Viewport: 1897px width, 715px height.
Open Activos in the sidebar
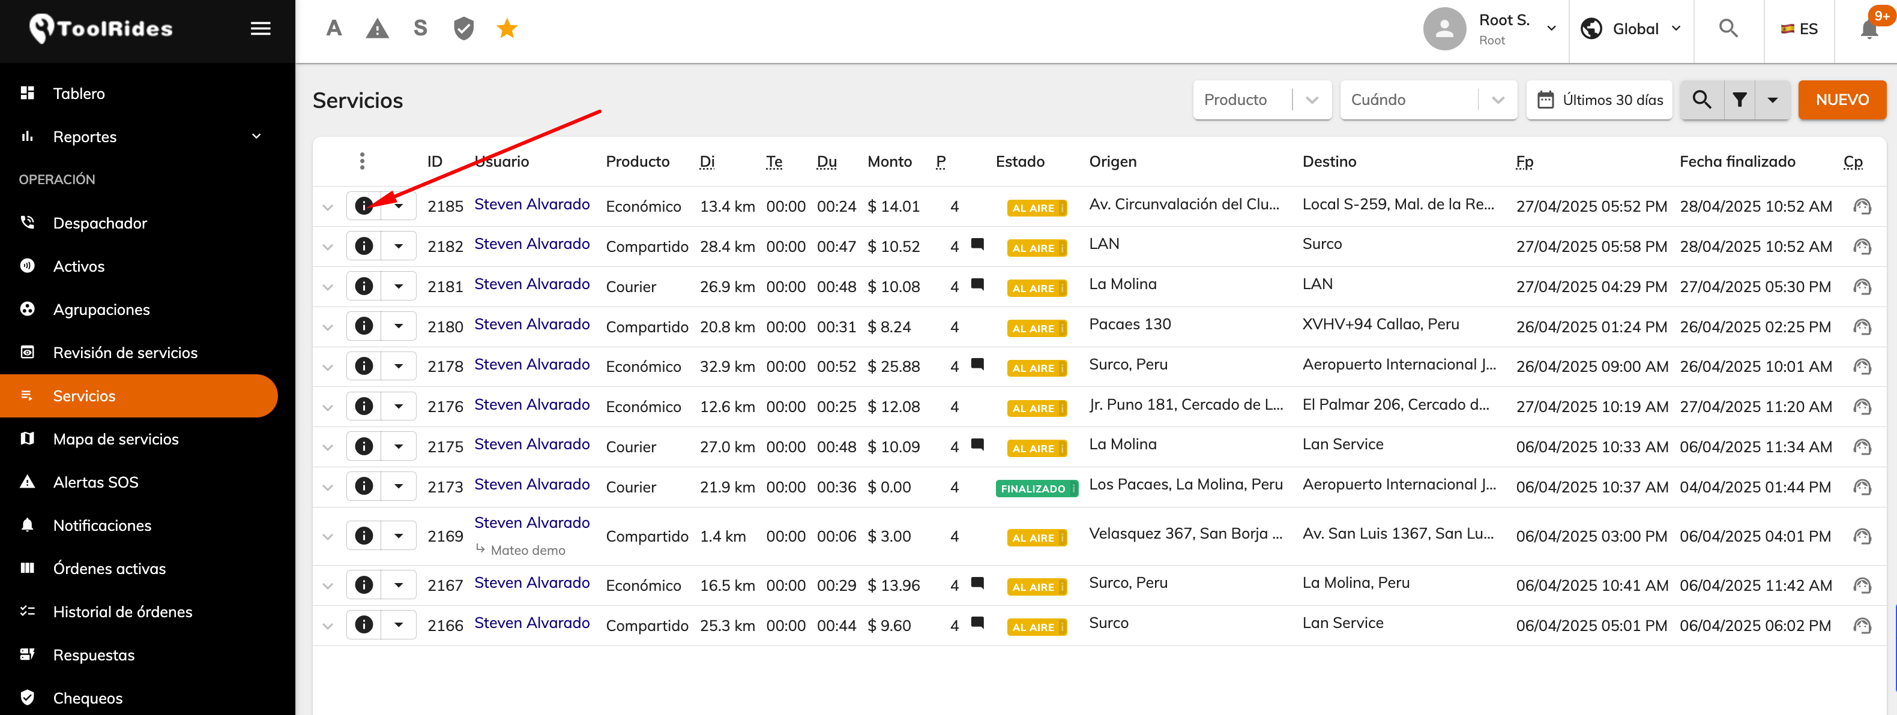(139, 266)
